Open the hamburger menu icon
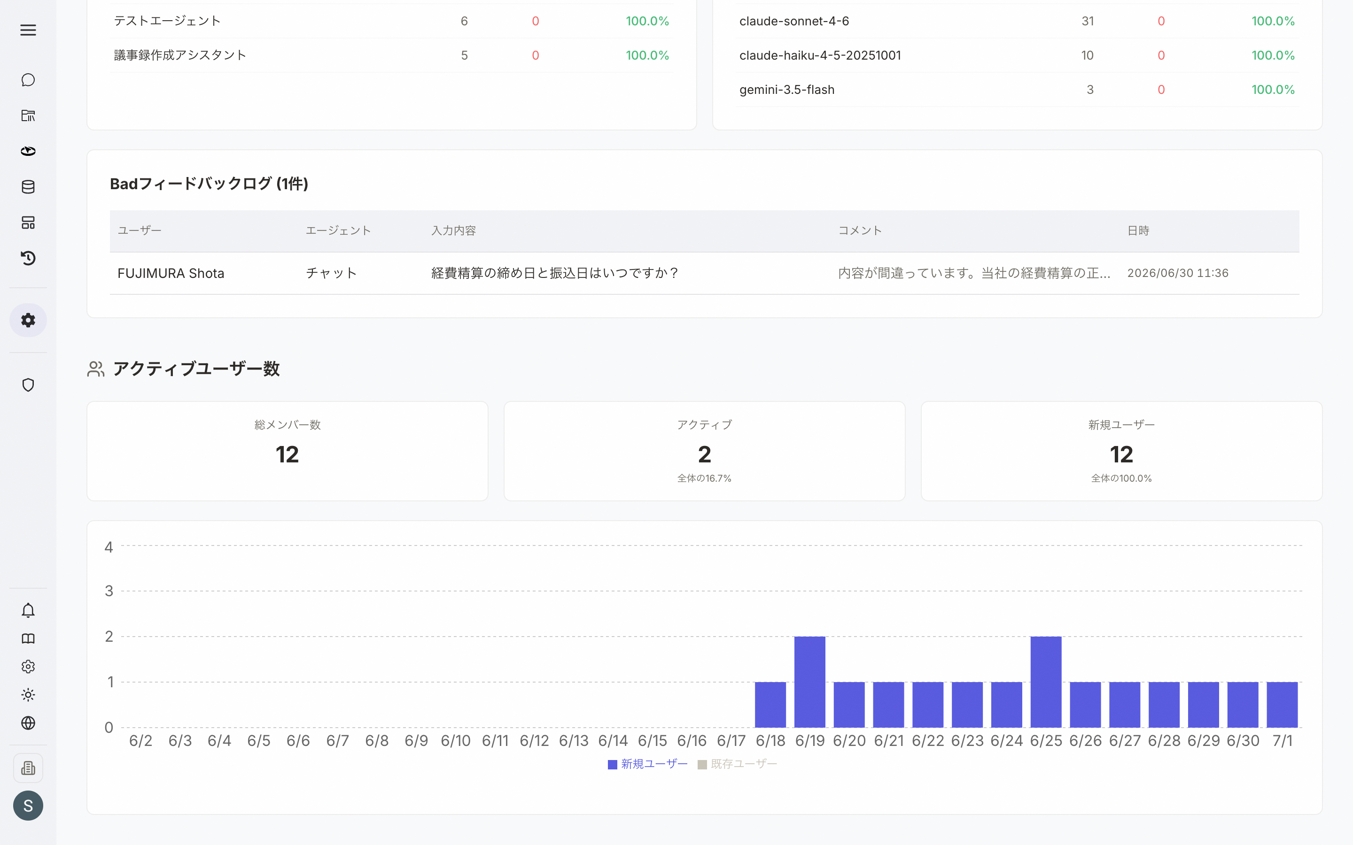The image size is (1353, 845). pos(28,30)
